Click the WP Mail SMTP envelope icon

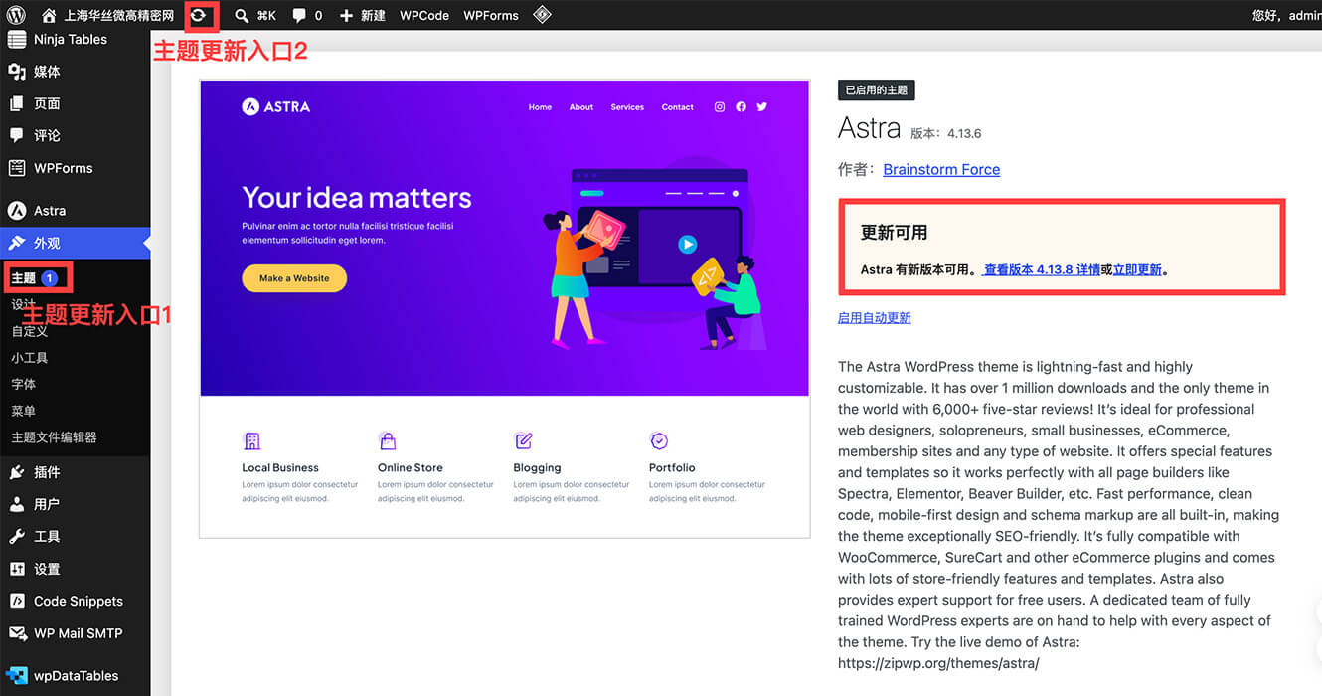[x=17, y=633]
